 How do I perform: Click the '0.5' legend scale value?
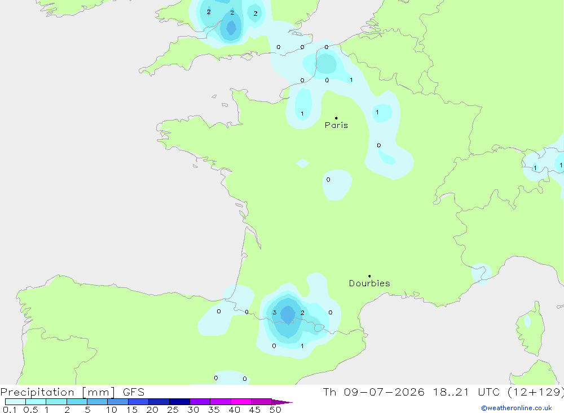(x=30, y=410)
